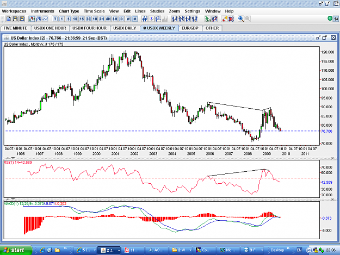This screenshot has height=255, width=340.
Task: Select the bar chart type icon
Action: 39,19
